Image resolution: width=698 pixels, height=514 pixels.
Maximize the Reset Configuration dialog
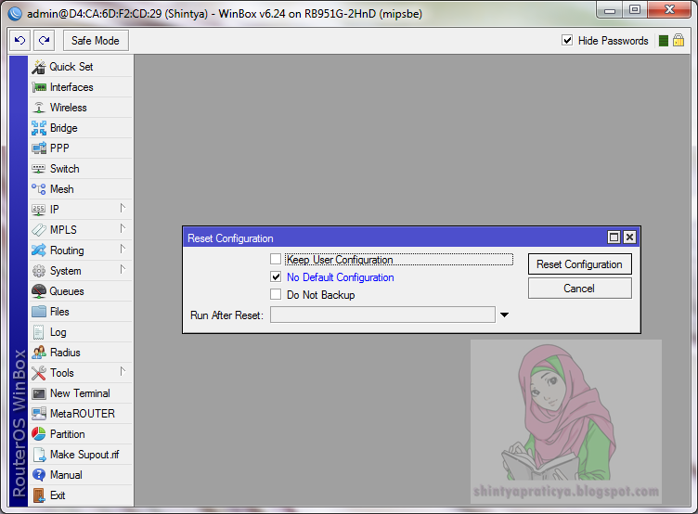coord(614,238)
